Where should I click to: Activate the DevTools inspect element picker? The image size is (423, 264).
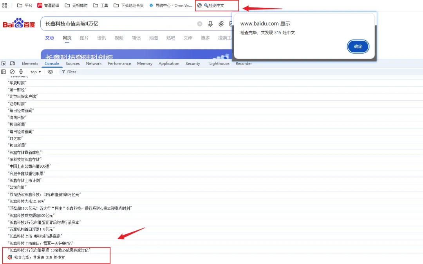click(4, 63)
